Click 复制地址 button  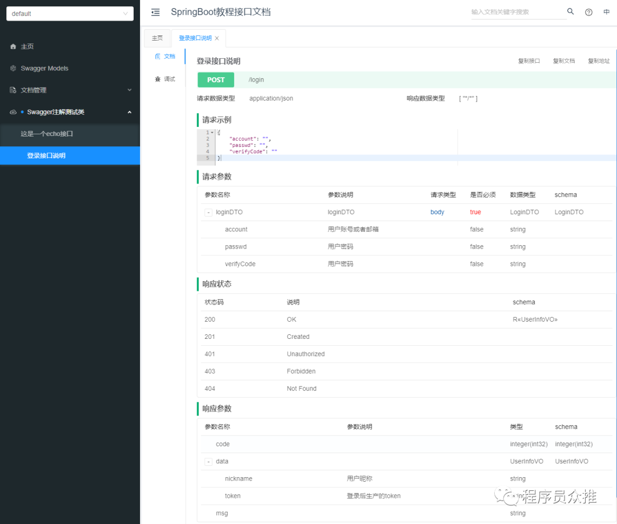[x=599, y=61]
